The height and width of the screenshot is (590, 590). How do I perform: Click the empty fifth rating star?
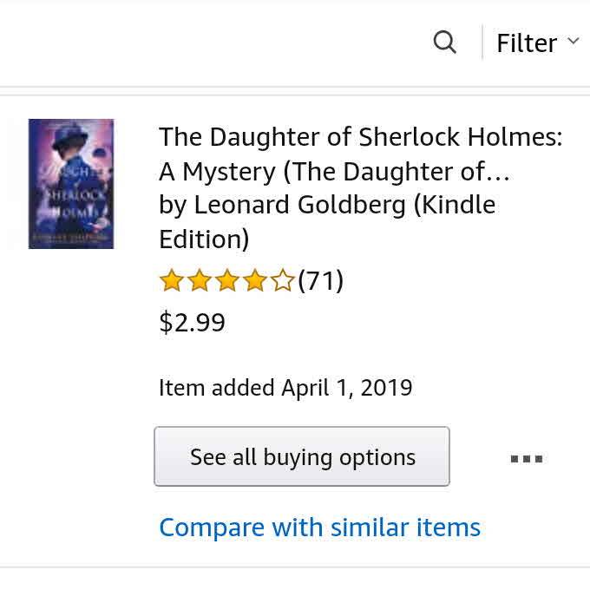(x=282, y=281)
